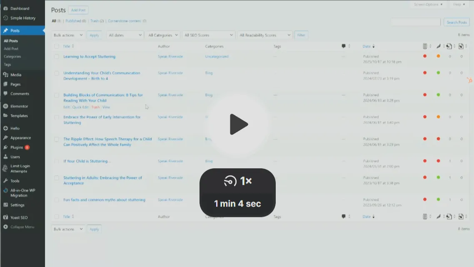Screen dimensions: 474x267
Task: Open the Appearance menu item
Action: click(20, 138)
